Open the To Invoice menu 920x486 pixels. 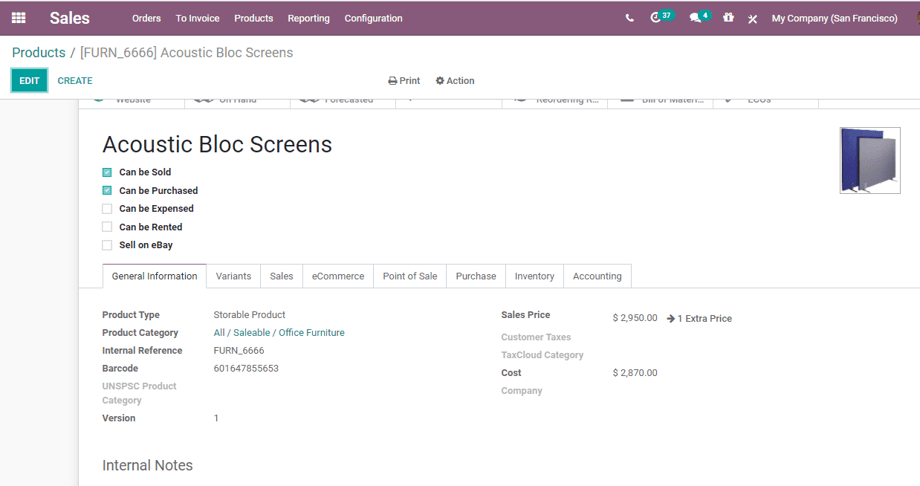(x=198, y=19)
